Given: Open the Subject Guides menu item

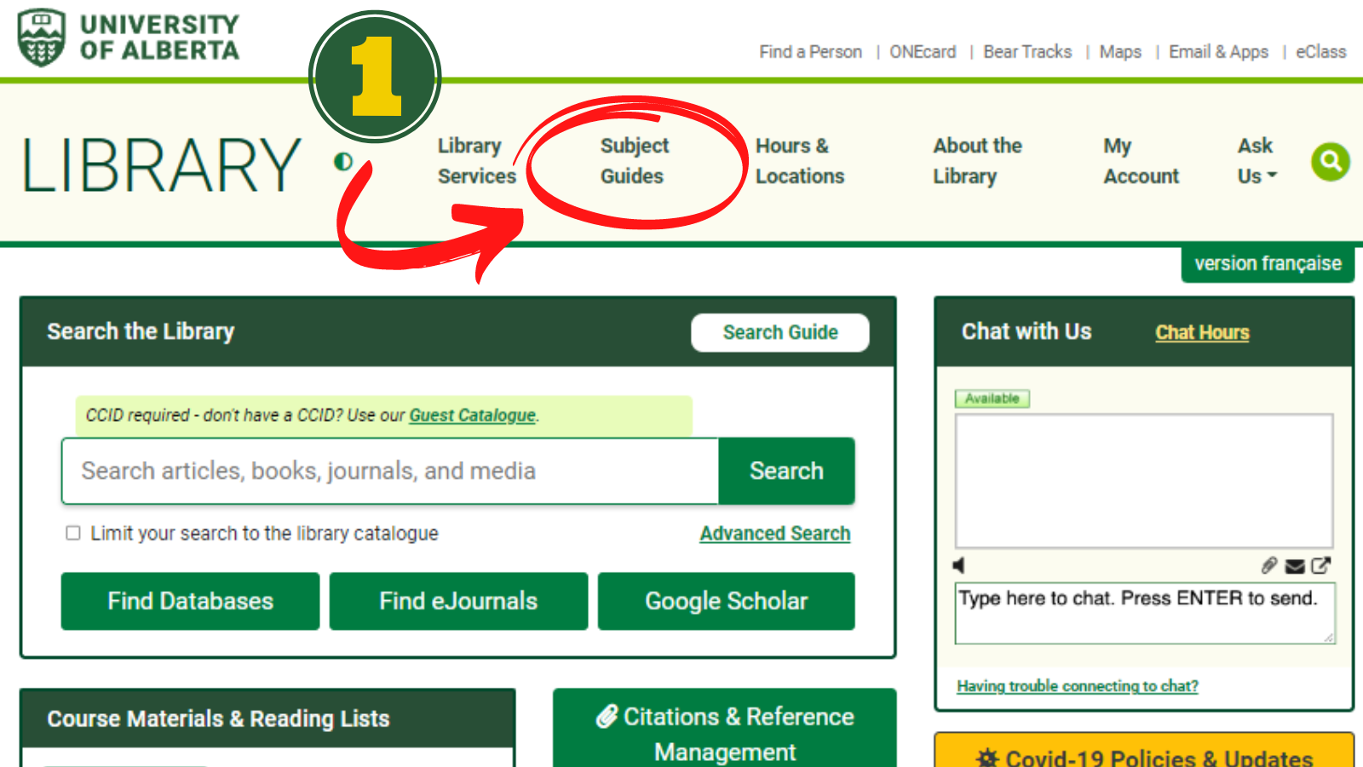Looking at the screenshot, I should 634,161.
